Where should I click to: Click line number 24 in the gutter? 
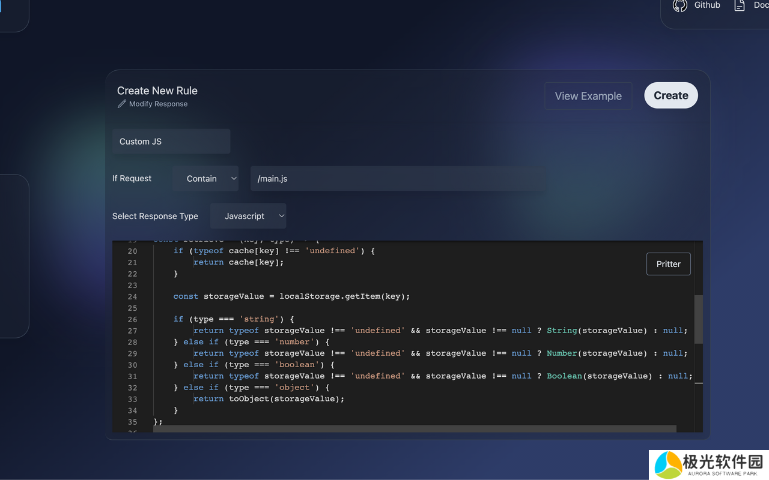[x=132, y=296]
